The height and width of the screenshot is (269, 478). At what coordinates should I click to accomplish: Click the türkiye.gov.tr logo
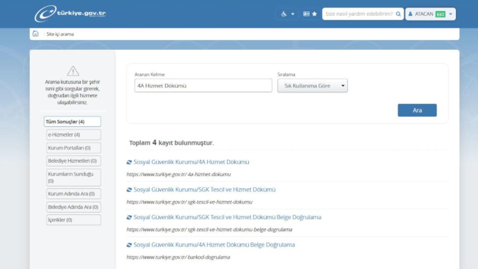click(x=70, y=14)
